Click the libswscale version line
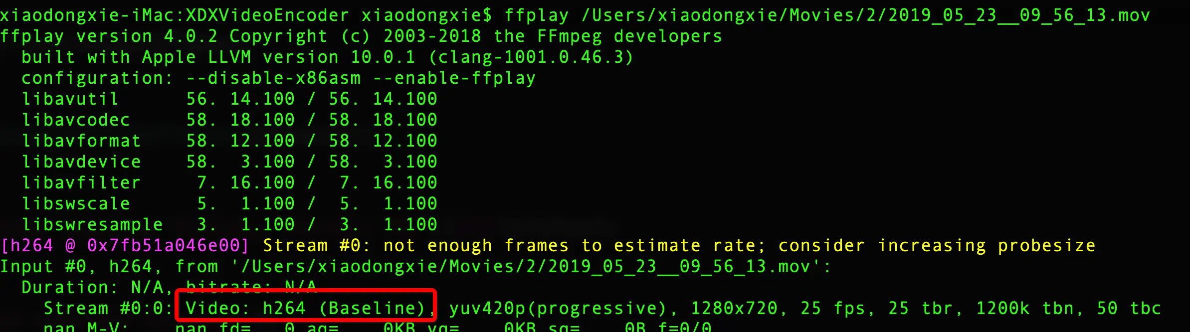This screenshot has height=332, width=1190. click(229, 203)
